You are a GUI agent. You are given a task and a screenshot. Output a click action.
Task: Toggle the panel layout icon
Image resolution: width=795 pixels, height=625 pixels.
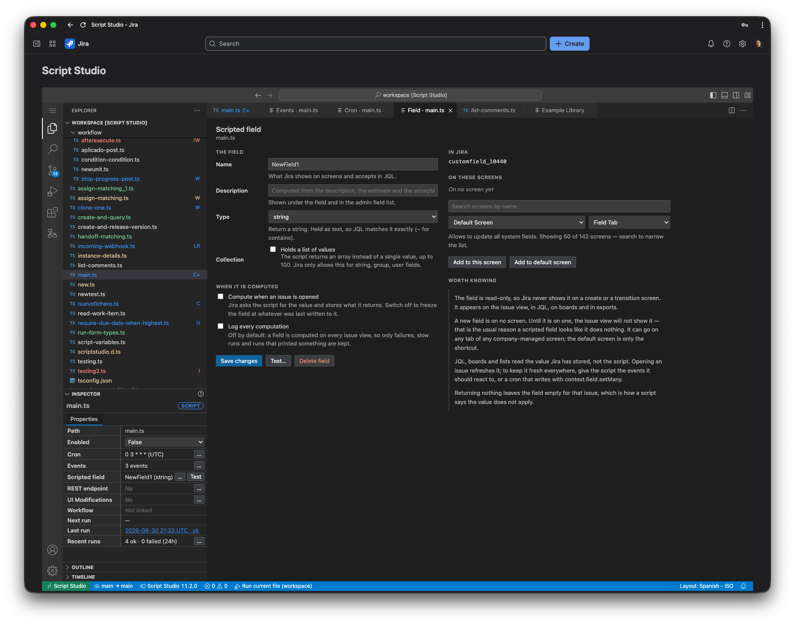tap(725, 95)
